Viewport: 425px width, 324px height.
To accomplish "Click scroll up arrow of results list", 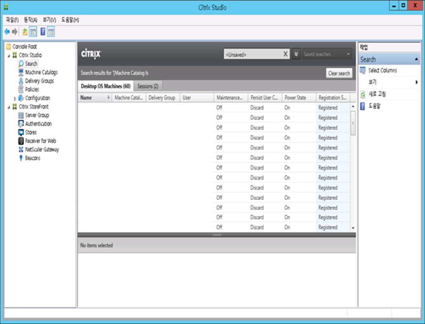I will (353, 107).
